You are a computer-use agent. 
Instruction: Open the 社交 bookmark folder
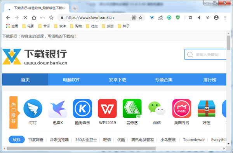click(x=92, y=26)
